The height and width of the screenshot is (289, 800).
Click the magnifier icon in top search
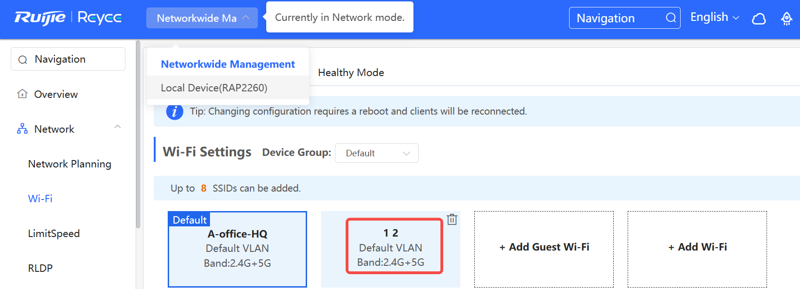click(x=670, y=18)
